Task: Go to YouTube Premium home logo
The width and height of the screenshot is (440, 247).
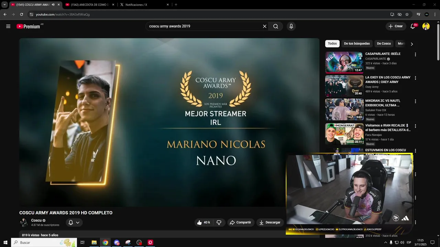Action: (28, 26)
